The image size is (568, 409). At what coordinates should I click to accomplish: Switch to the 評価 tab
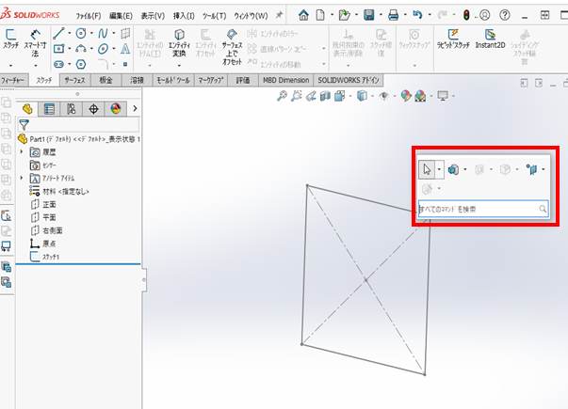coord(243,80)
